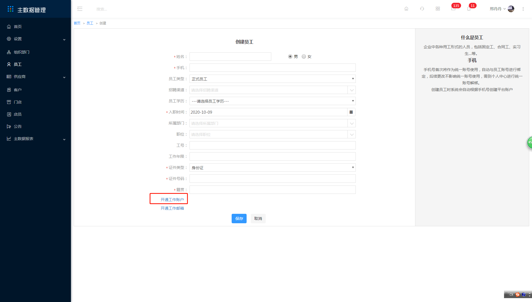Click the 开通工作邮箱 link
The height and width of the screenshot is (302, 532).
click(172, 208)
